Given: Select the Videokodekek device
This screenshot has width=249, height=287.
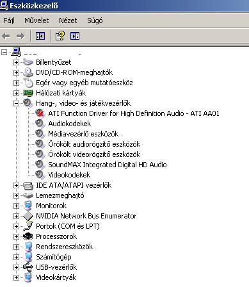Looking at the screenshot, I should 69,175.
